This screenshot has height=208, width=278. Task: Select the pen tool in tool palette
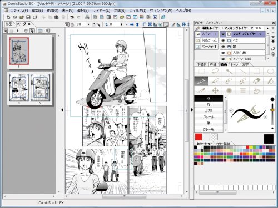click(x=201, y=81)
